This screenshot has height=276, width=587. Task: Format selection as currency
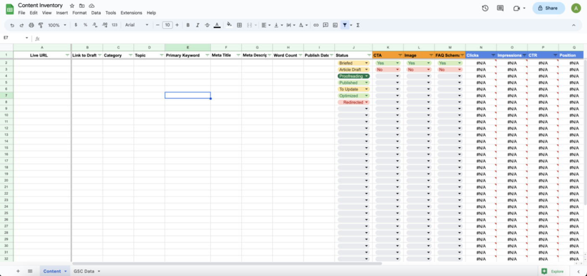tap(75, 25)
